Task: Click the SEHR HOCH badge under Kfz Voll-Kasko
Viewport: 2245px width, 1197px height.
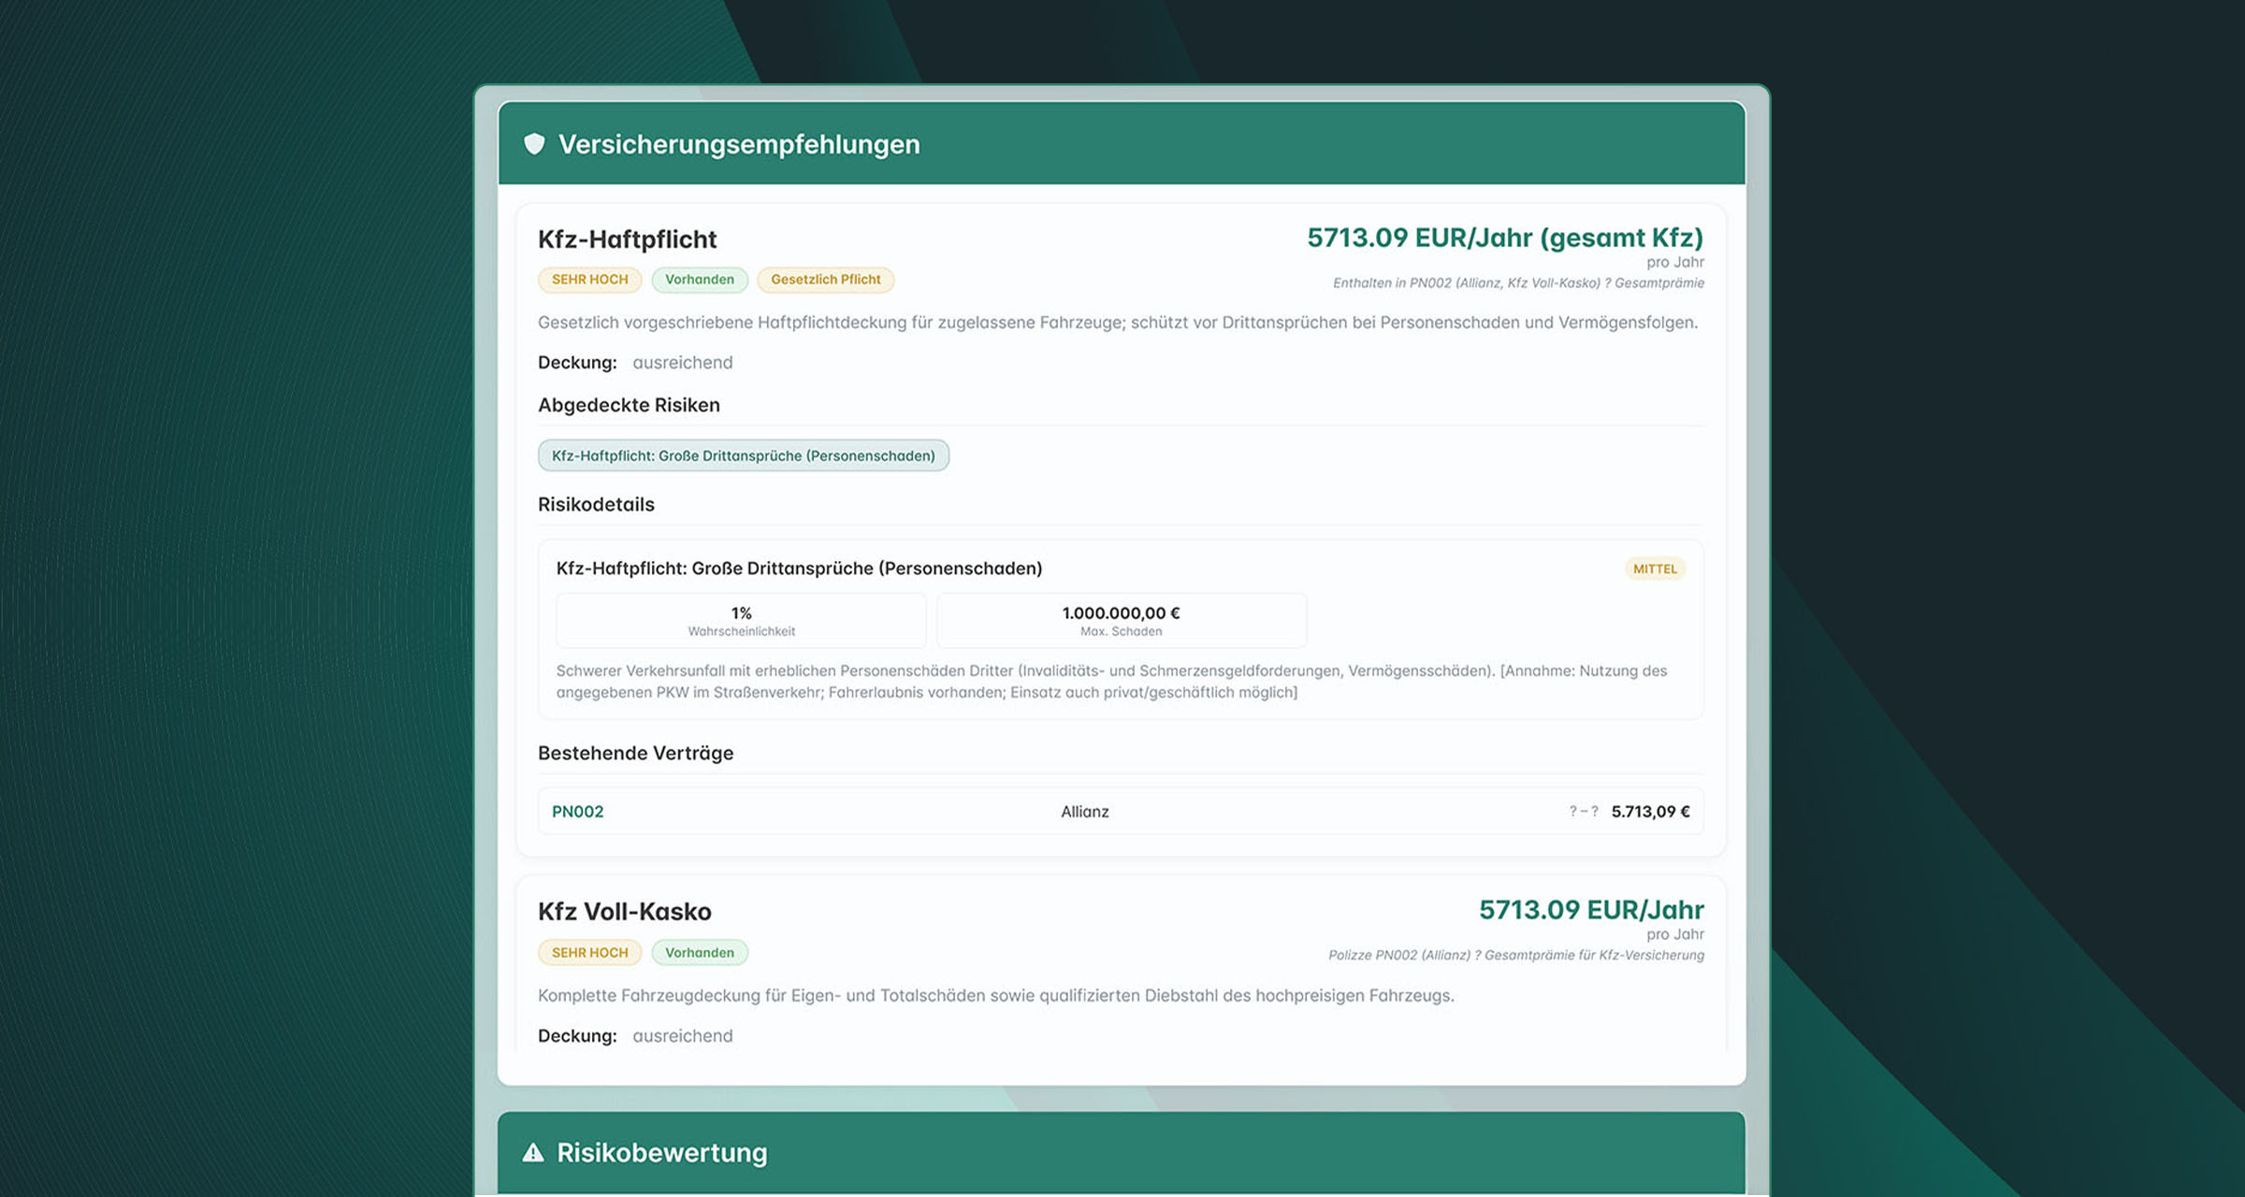Action: pos(589,952)
